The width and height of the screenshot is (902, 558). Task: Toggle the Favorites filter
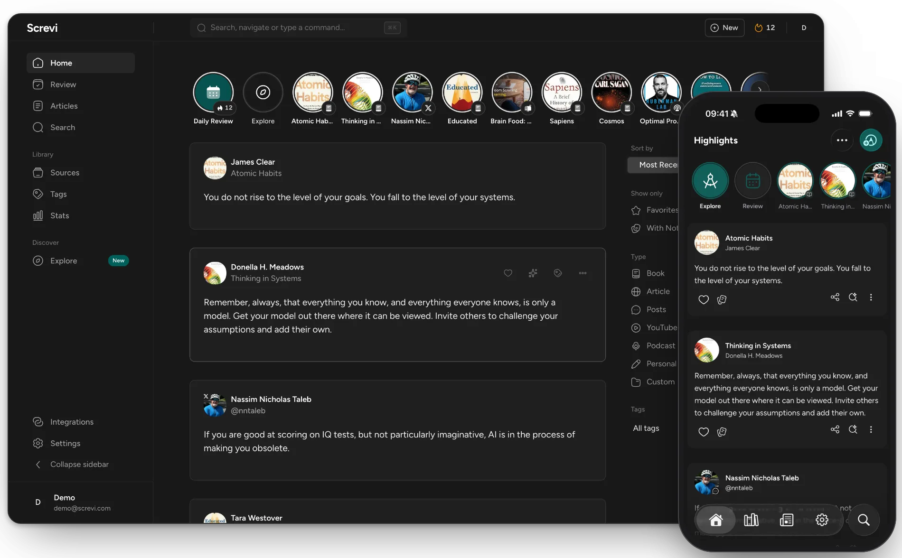tap(655, 210)
